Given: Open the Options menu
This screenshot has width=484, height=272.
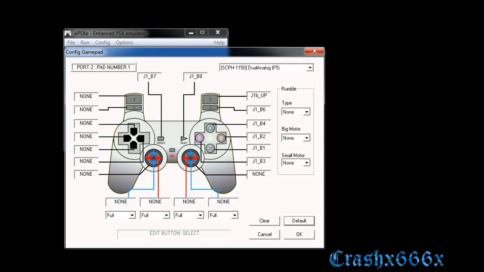Looking at the screenshot, I should 124,43.
